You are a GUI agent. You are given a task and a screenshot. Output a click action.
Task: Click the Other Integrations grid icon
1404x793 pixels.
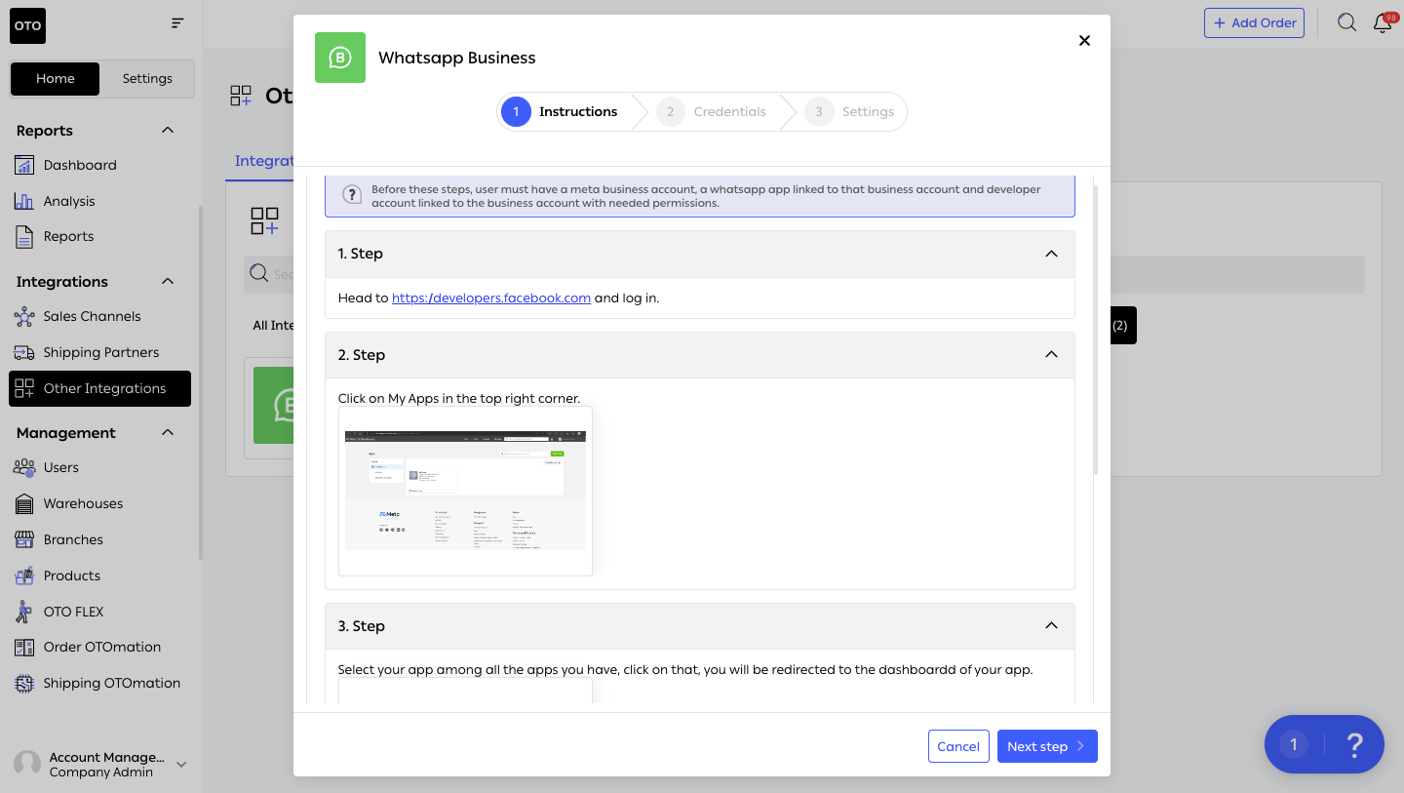(x=24, y=388)
